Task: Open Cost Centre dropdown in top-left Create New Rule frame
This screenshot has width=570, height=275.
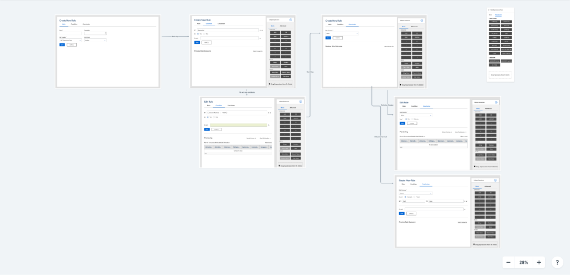Action: click(x=95, y=40)
